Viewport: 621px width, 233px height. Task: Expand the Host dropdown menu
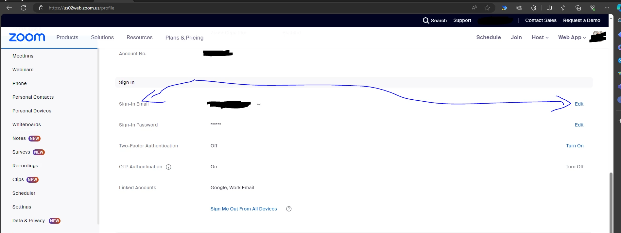(540, 37)
